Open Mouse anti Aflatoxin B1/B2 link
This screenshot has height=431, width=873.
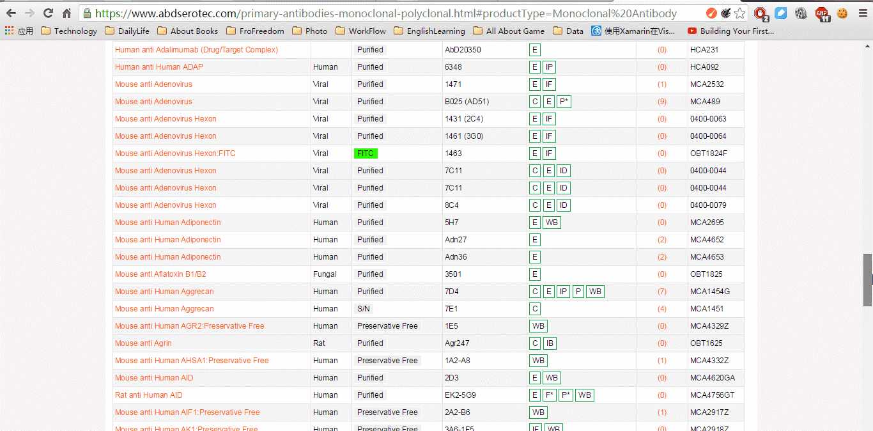coord(160,274)
